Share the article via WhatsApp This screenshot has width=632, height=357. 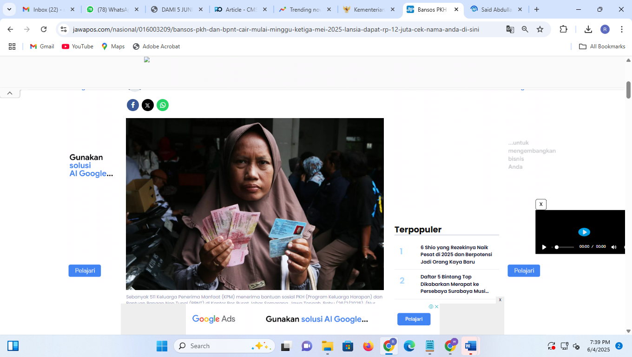[163, 105]
